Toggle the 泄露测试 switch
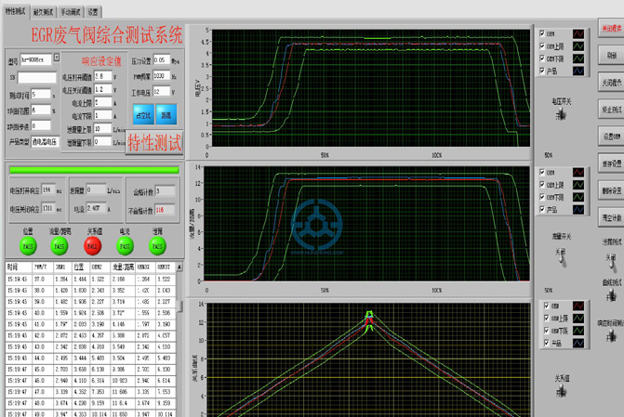This screenshot has width=624, height=417. pyautogui.click(x=611, y=263)
